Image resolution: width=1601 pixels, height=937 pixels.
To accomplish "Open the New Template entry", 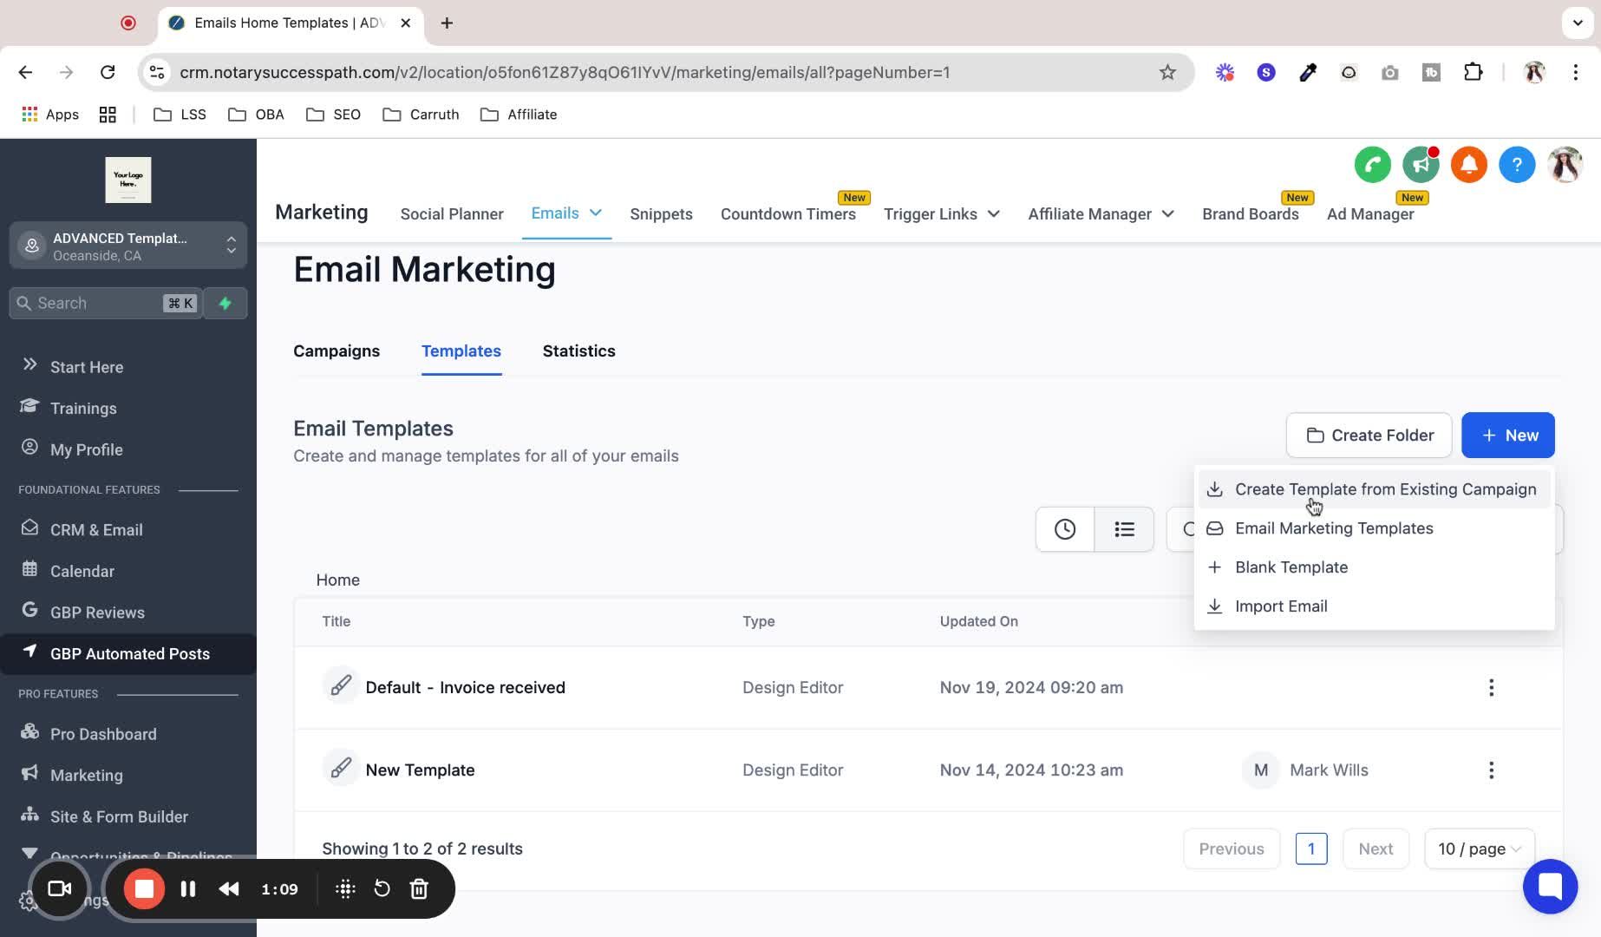I will coord(420,770).
